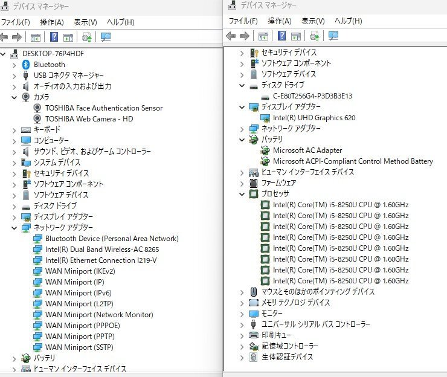Expand the Bluetooth category
This screenshot has height=377, width=447.
tap(14, 65)
